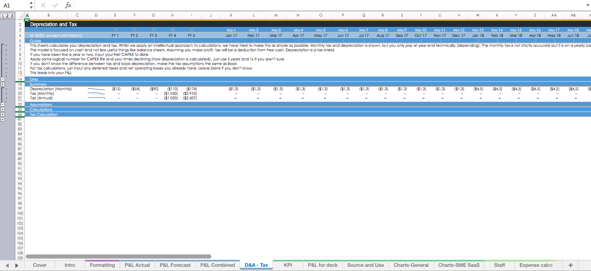Click the 'Guide' section header row

(308, 41)
